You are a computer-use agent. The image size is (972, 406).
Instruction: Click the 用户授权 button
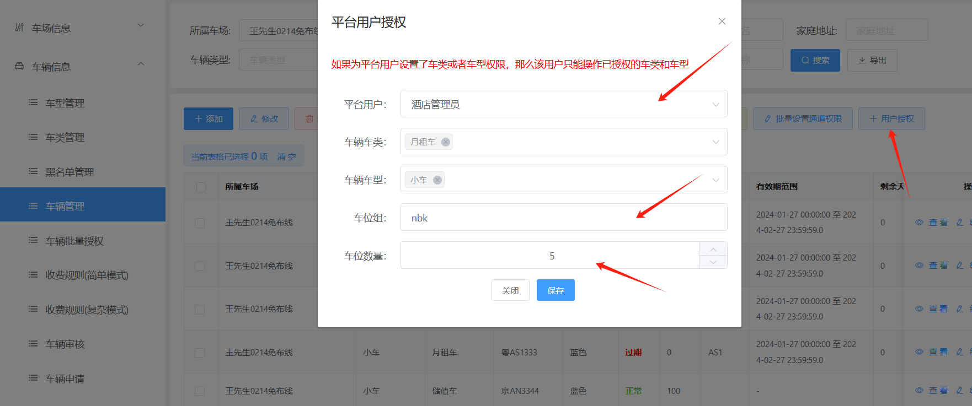click(891, 118)
